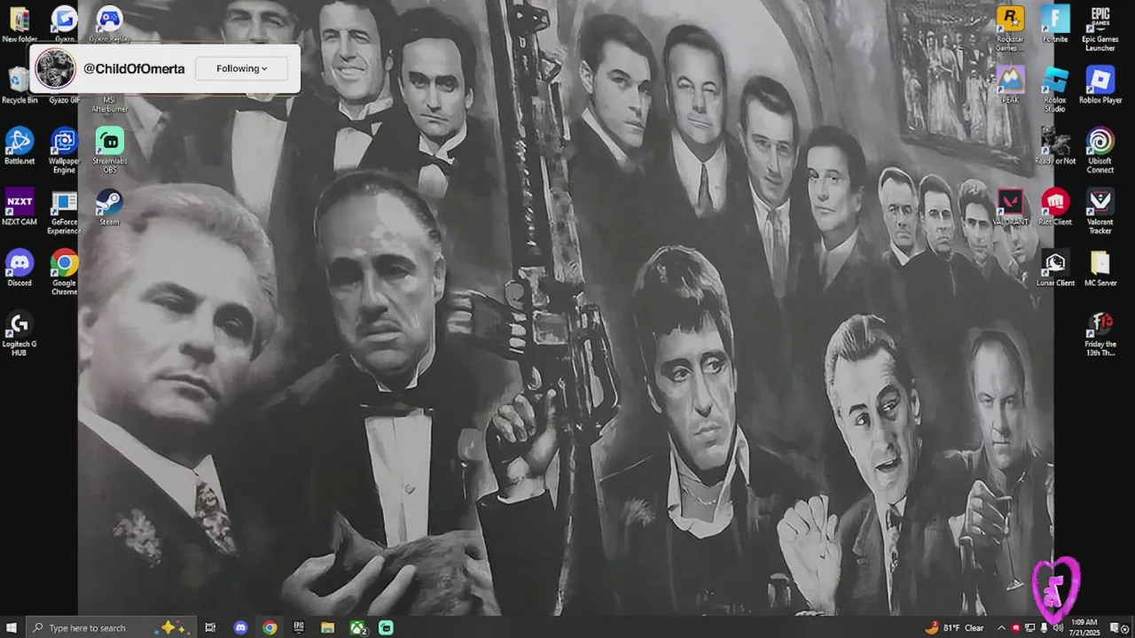Open the Ready or Not desktop shortcut

[1055, 146]
